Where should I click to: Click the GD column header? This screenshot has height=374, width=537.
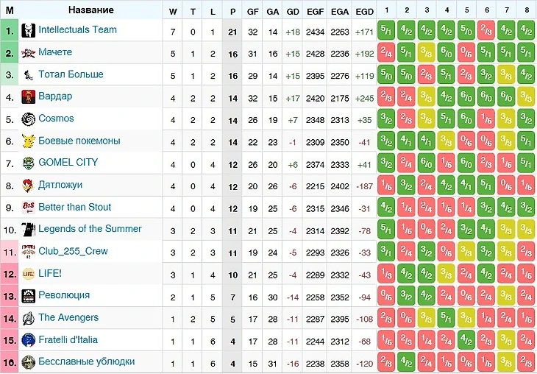click(x=293, y=11)
